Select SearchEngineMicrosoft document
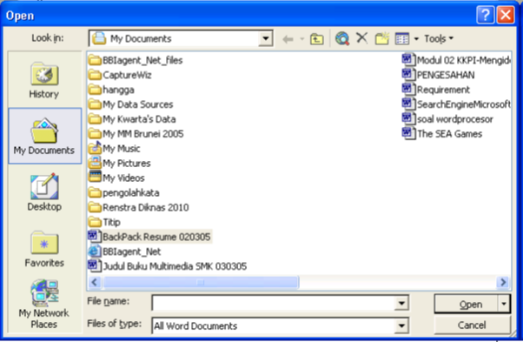This screenshot has height=342, width=523. point(456,104)
